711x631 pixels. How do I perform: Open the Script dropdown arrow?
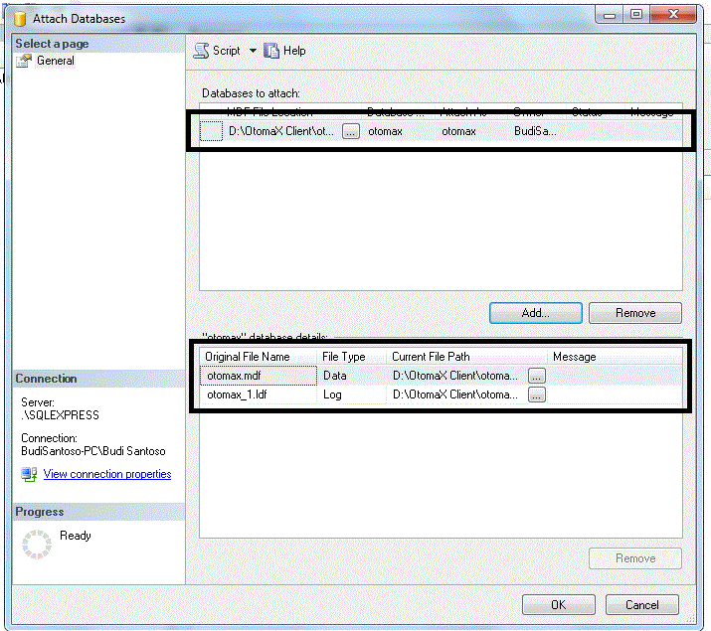pos(253,51)
